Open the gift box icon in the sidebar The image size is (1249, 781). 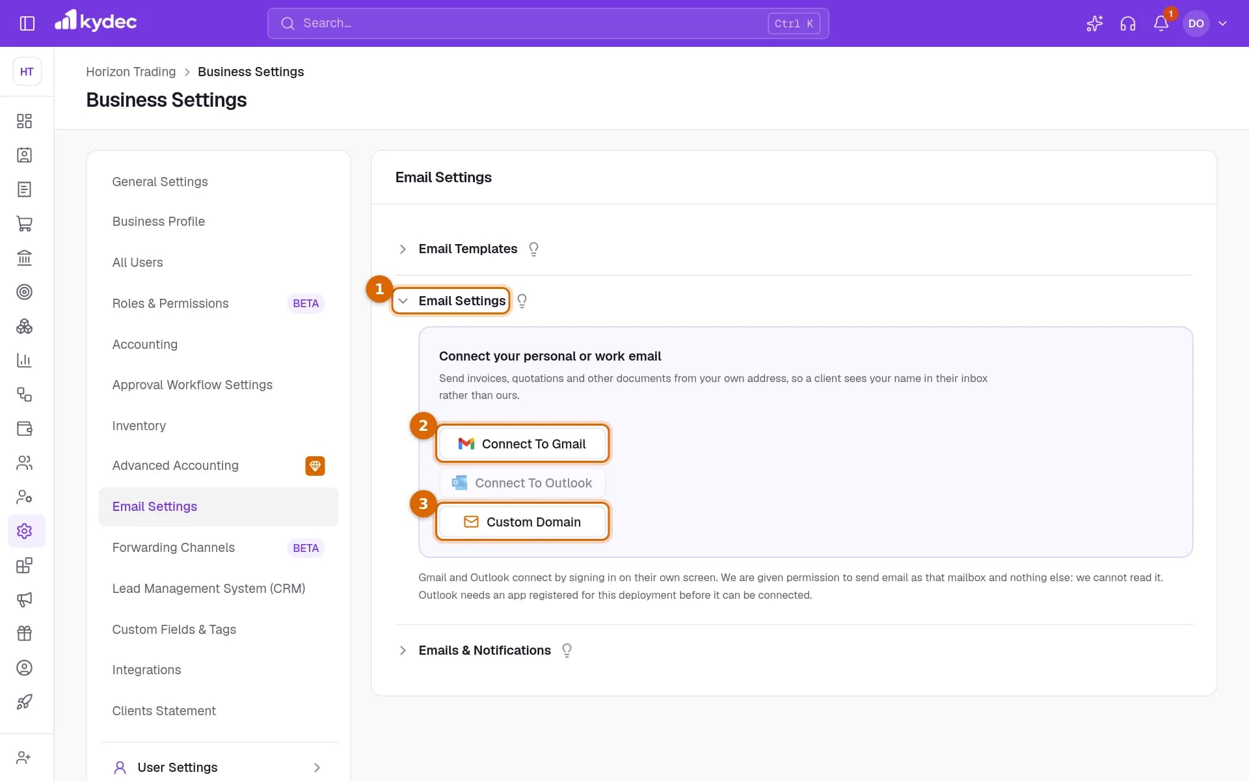point(24,633)
